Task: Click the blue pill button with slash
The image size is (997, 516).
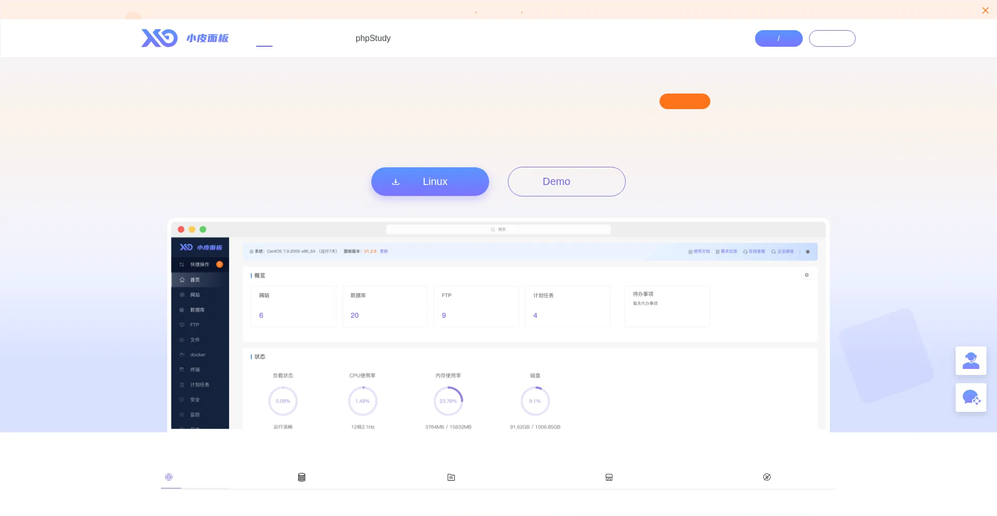Action: (778, 38)
